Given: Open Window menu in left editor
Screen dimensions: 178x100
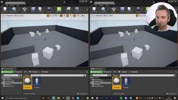Looking at the screenshot, I should [x=12, y=5].
